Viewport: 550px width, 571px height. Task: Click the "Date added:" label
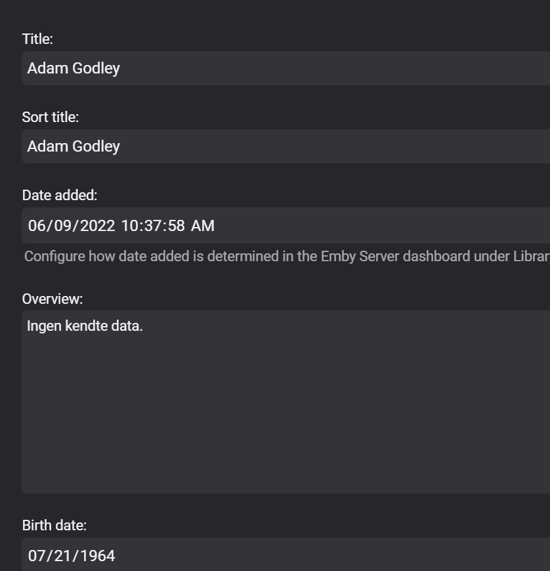coord(60,196)
